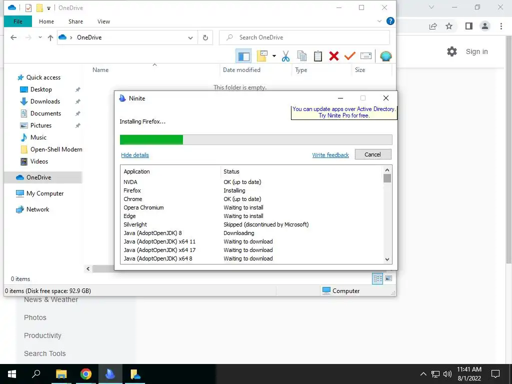
Task: Open the Open-Shell Modern folder
Action: [x=56, y=149]
